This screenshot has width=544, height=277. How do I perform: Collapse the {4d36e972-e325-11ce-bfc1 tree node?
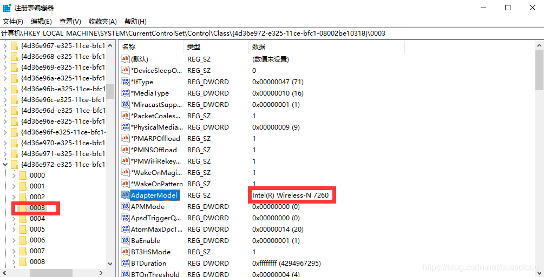5,165
